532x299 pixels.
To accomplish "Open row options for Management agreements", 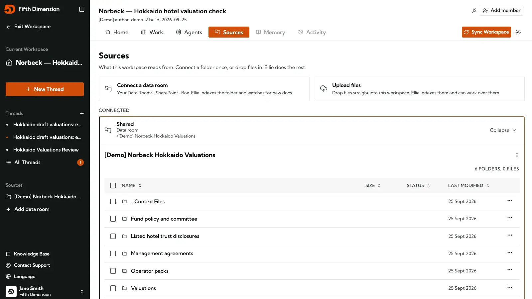I will tap(510, 252).
